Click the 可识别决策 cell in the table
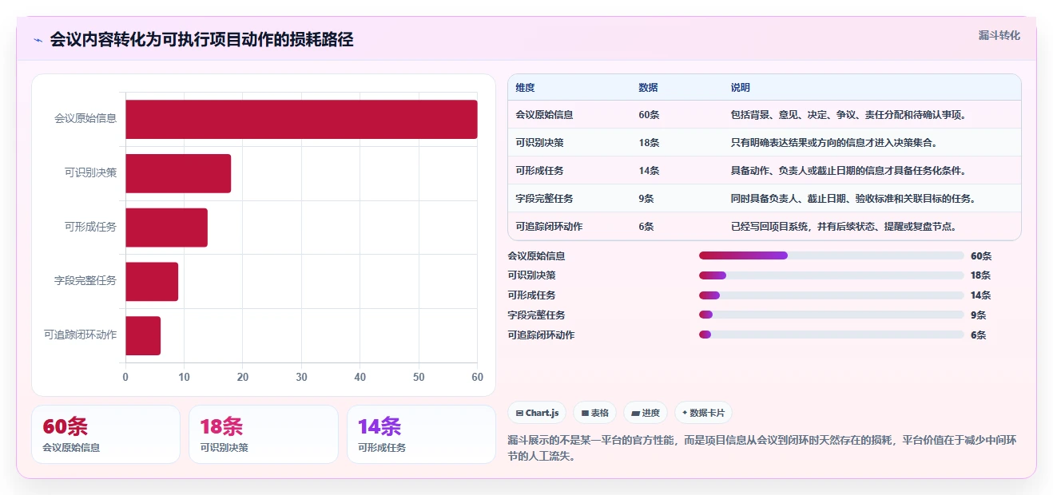The width and height of the screenshot is (1053, 495). (539, 143)
